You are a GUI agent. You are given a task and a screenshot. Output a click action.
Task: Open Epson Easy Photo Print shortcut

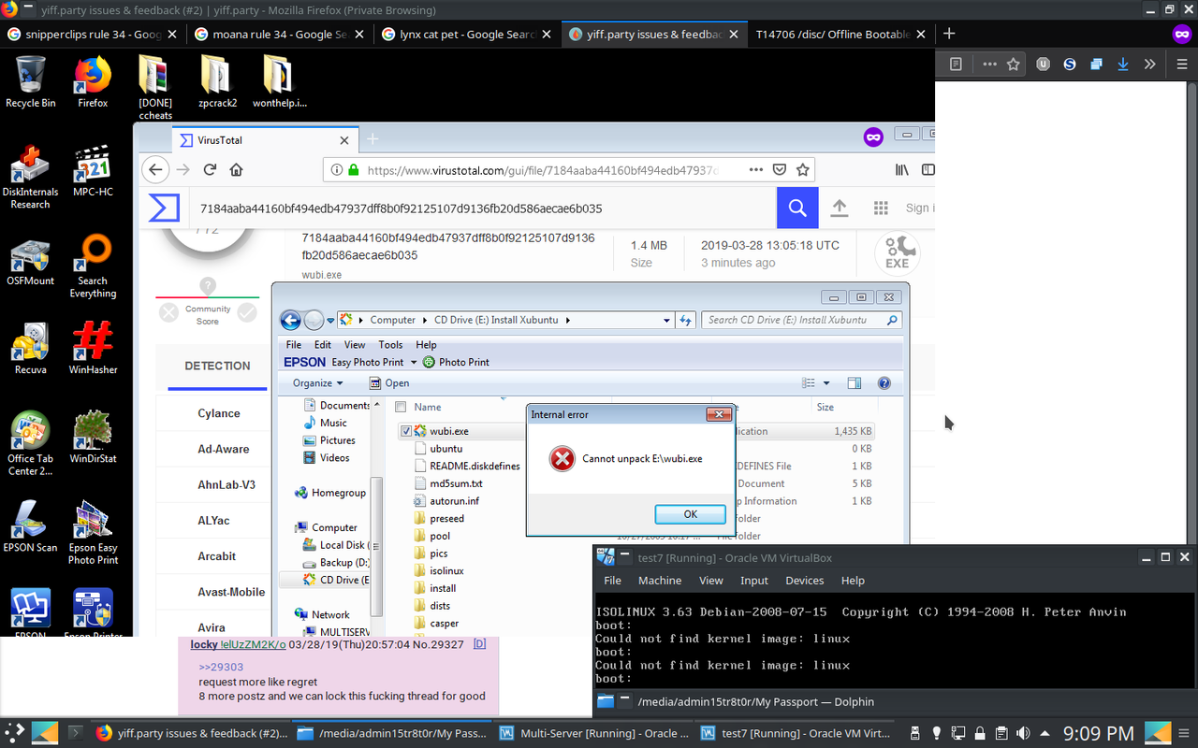click(93, 533)
